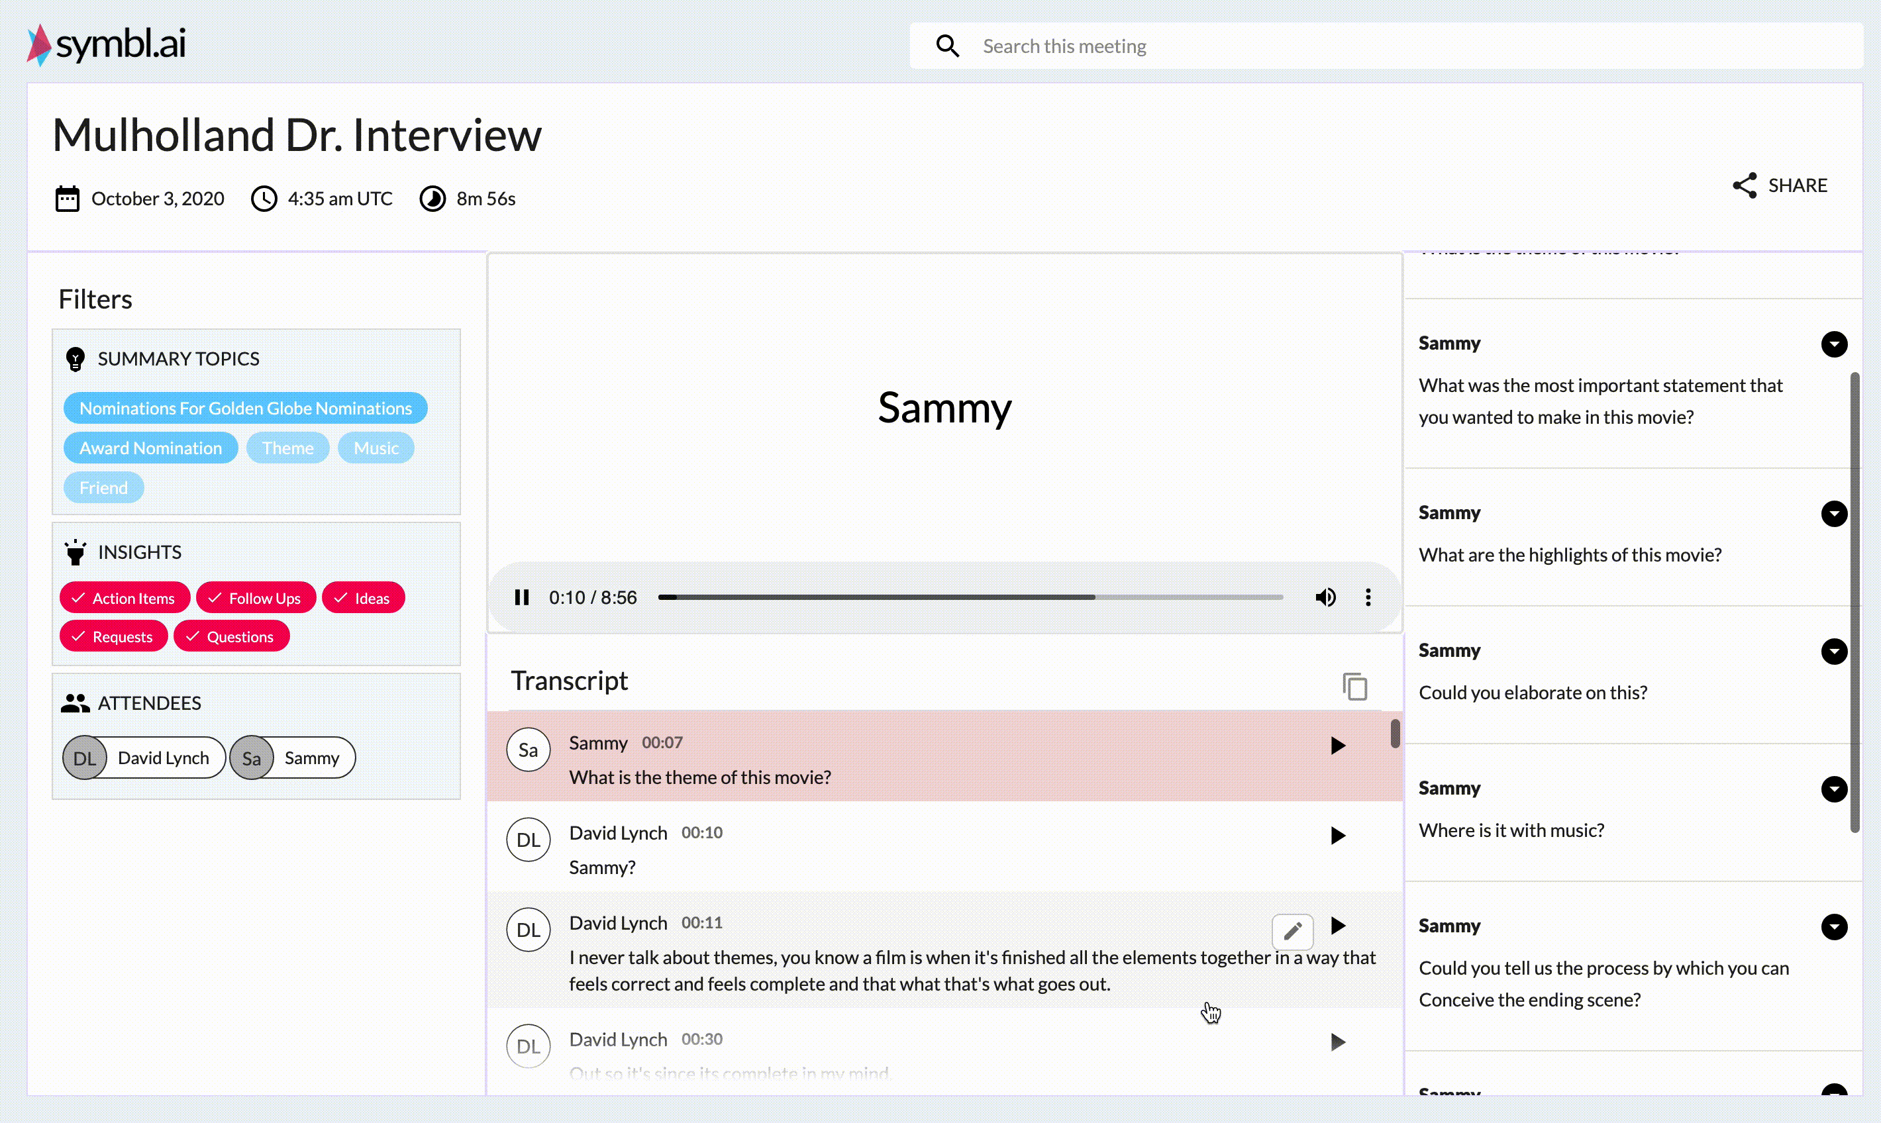
Task: Open the audio player more options menu
Action: [1368, 597]
